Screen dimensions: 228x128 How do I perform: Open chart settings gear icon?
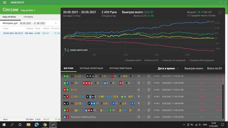pos(220,13)
